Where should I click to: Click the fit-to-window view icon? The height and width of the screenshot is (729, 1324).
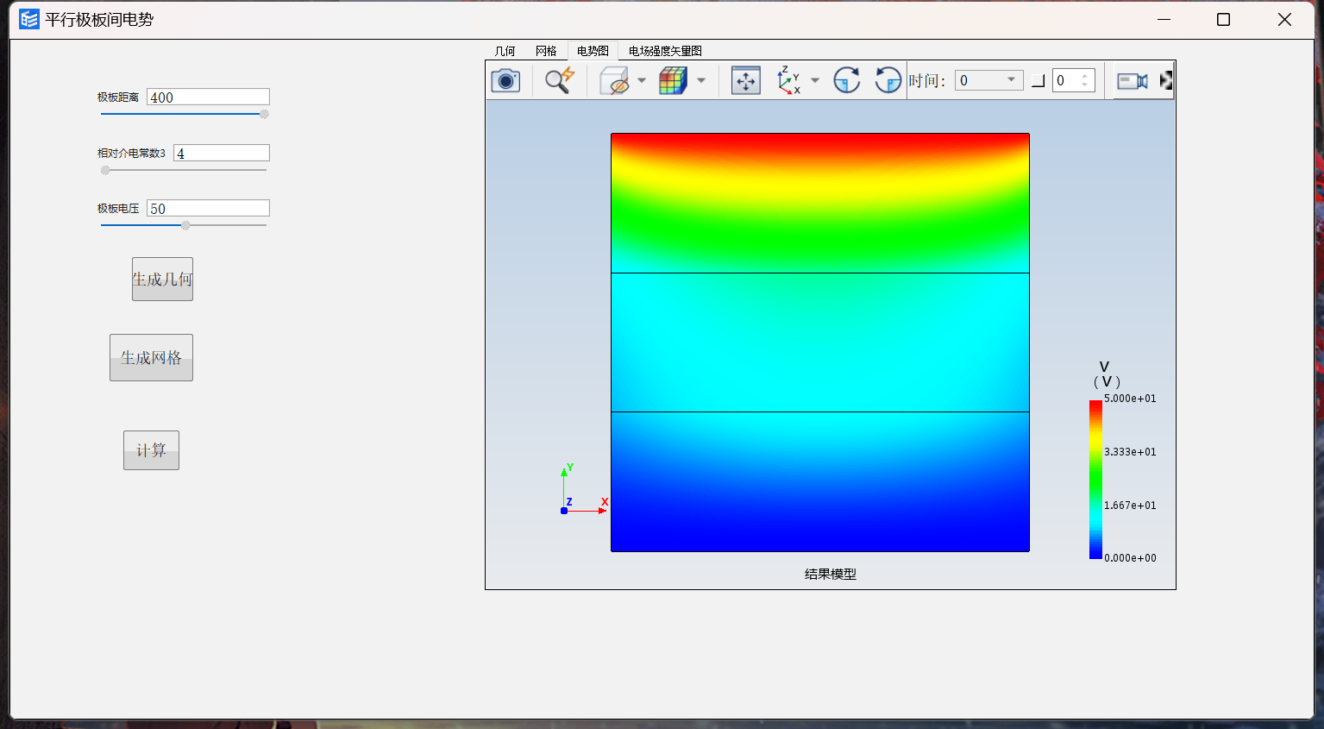pyautogui.click(x=746, y=81)
